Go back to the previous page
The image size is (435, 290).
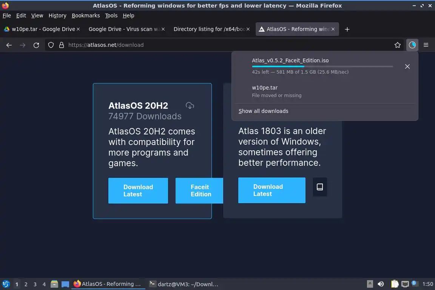[x=9, y=45]
